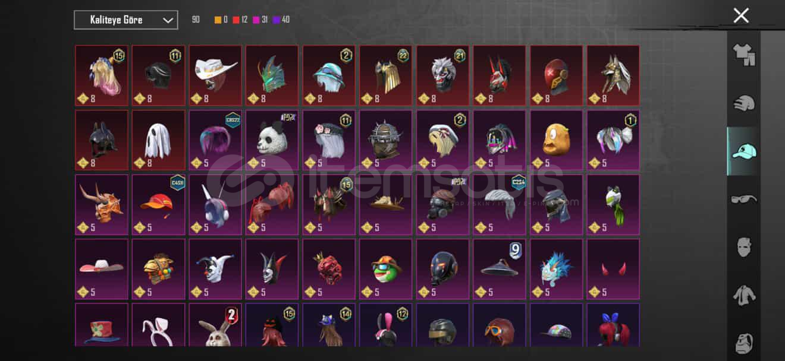The image size is (785, 361).
Task: Pick the white cowboy hat item
Action: point(215,75)
